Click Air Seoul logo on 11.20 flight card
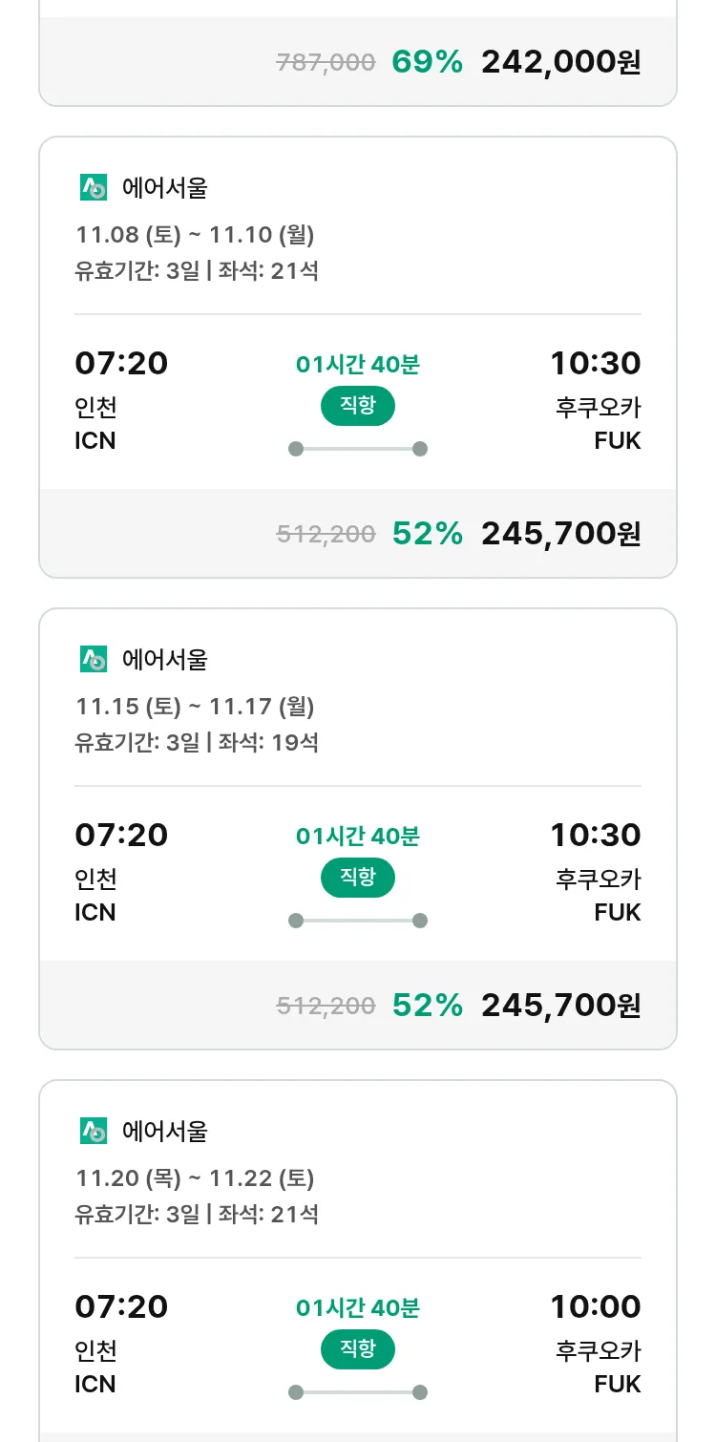The image size is (716, 1442). [x=94, y=1131]
